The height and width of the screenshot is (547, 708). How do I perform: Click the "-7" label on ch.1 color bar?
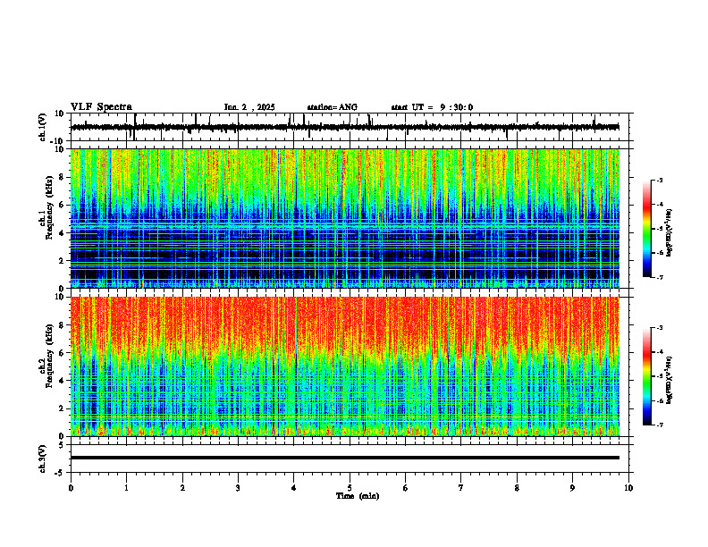[659, 277]
